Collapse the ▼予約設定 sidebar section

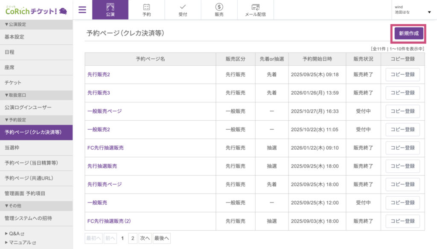[15, 120]
